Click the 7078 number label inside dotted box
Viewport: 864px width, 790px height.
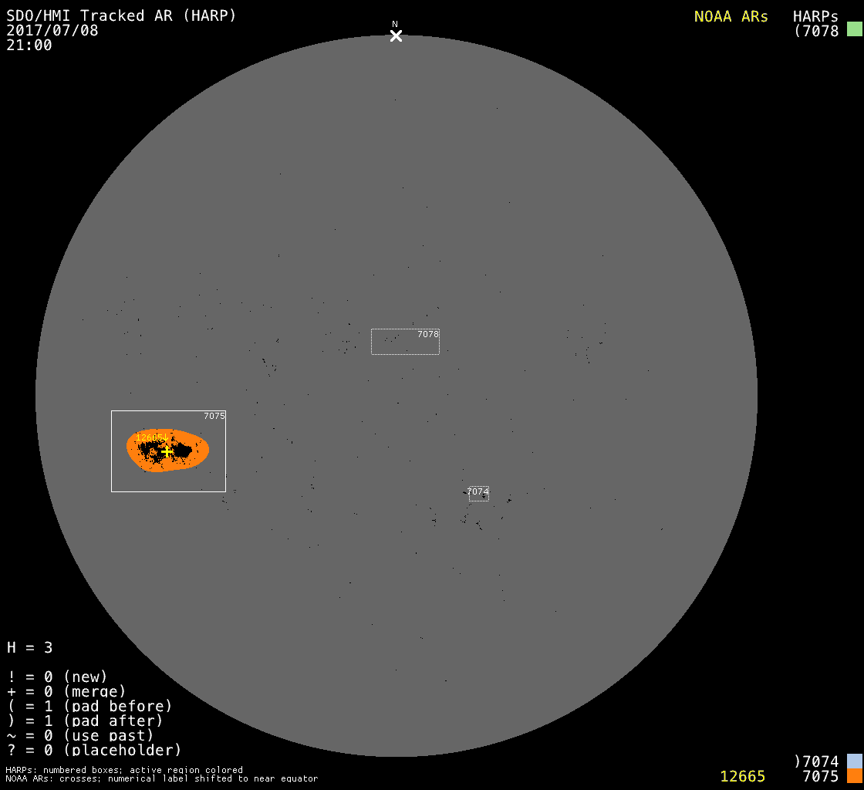click(427, 334)
